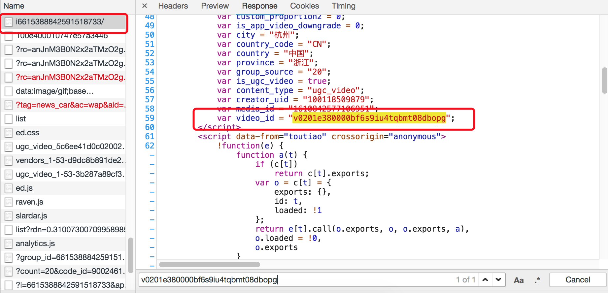The width and height of the screenshot is (608, 293).
Task: Toggle regular expression search option
Action: click(537, 280)
